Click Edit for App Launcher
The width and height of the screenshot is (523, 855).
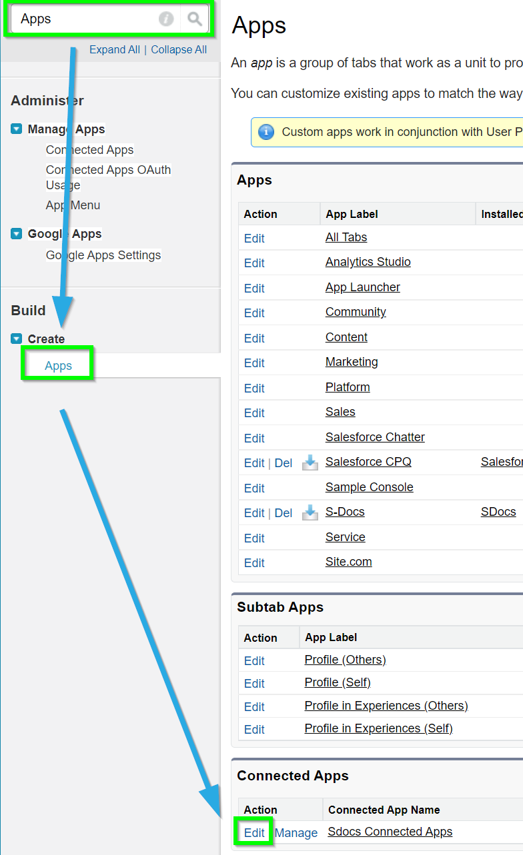(254, 288)
